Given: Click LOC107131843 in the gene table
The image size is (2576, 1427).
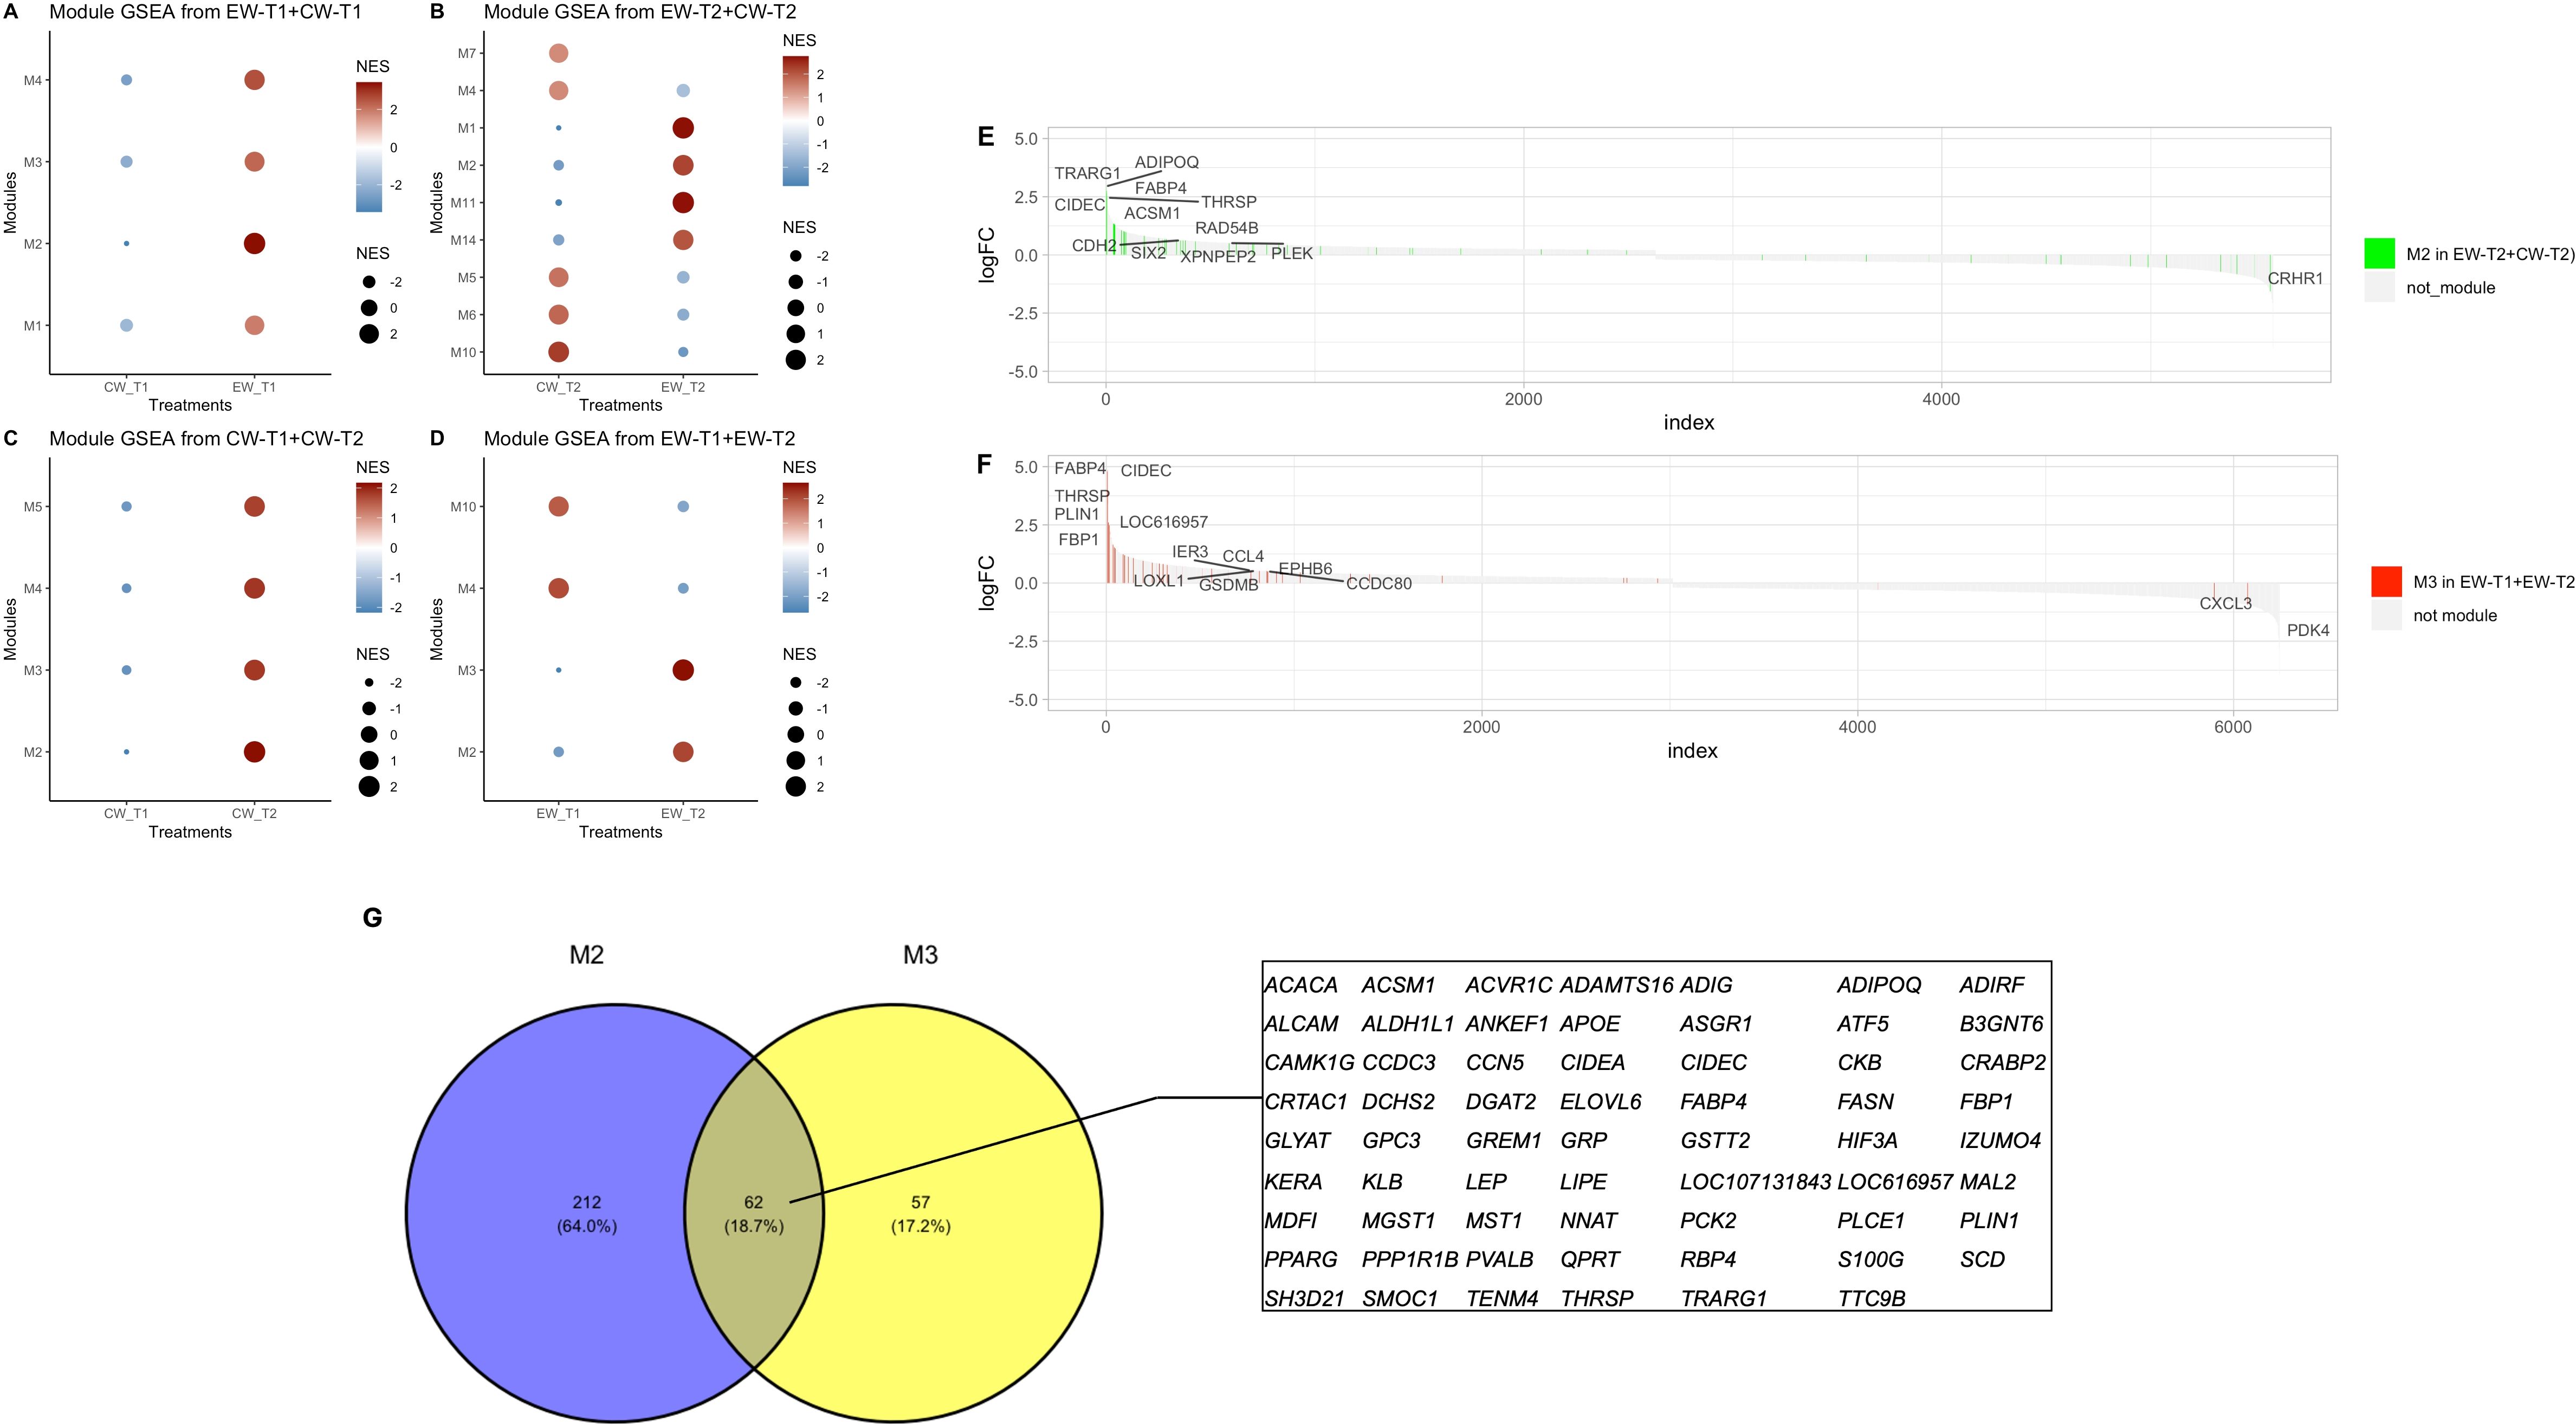Looking at the screenshot, I should coord(1755,1182).
